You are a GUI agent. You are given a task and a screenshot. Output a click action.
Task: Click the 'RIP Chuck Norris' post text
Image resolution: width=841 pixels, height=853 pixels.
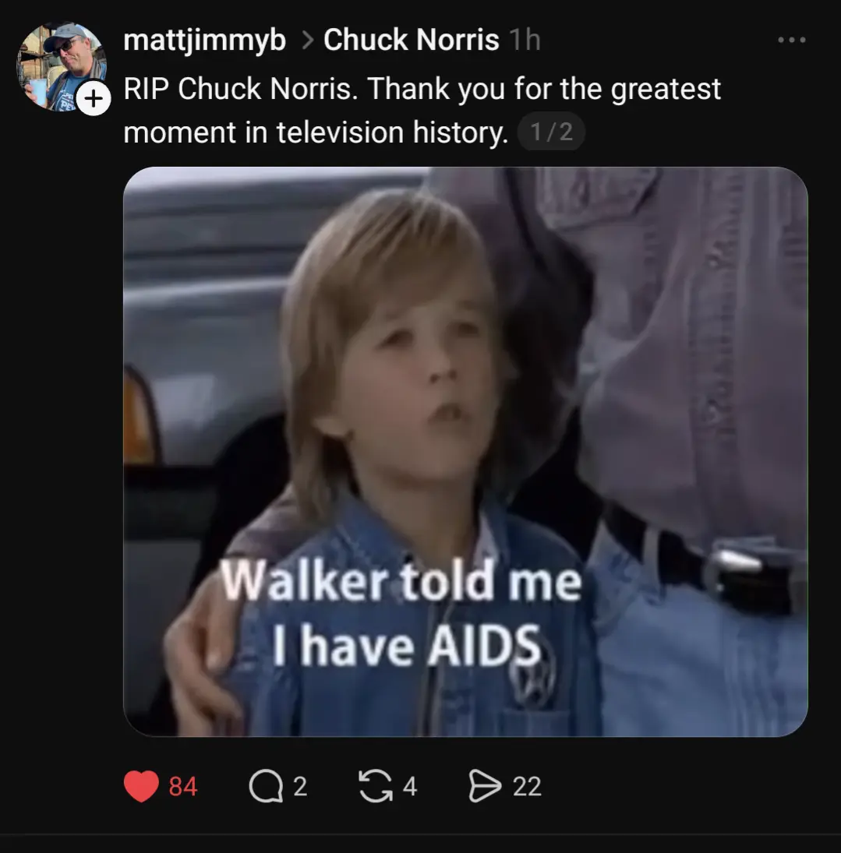pyautogui.click(x=241, y=88)
